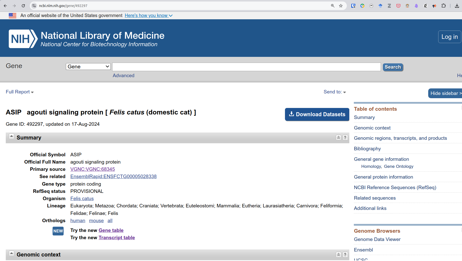Expand the Full Report display menu
462x261 pixels.
coord(20,92)
